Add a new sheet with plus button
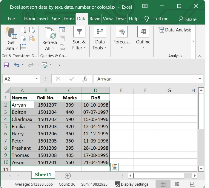Image resolution: width=209 pixels, height=188 pixels. tap(68, 175)
